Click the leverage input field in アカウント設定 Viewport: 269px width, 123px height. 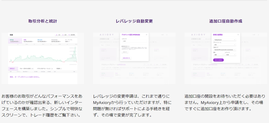(134, 41)
